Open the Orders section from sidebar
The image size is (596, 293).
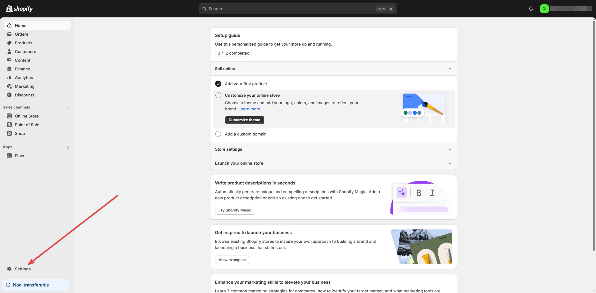[21, 34]
